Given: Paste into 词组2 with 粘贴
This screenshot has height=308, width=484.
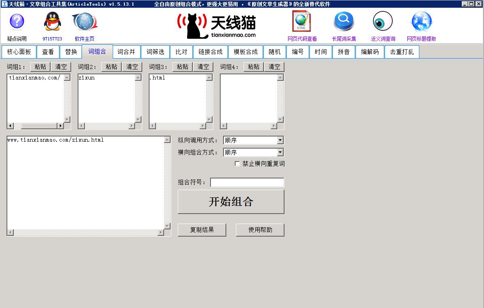Looking at the screenshot, I should 112,67.
